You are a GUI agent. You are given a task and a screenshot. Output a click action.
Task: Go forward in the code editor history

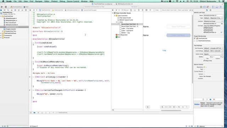coord(37,10)
